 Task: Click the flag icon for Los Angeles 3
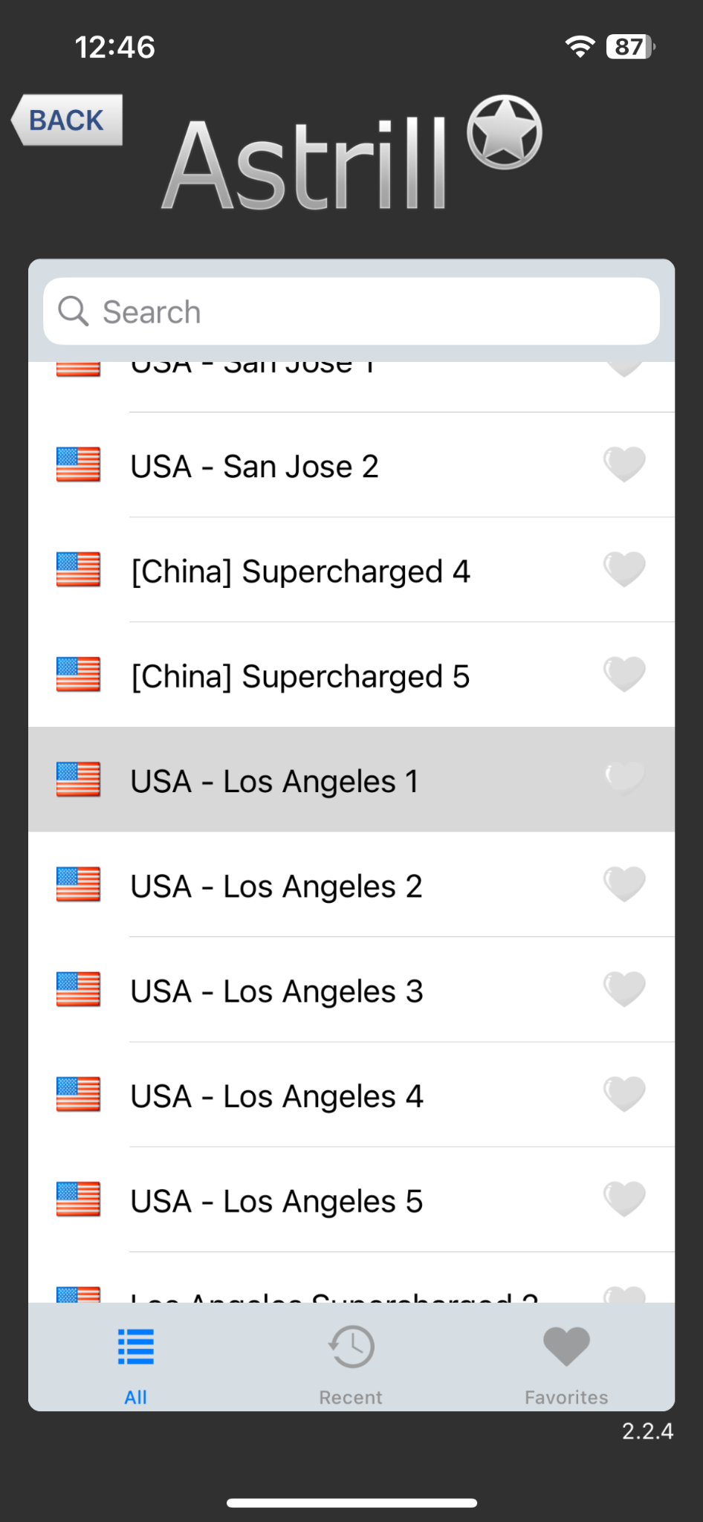click(x=78, y=990)
